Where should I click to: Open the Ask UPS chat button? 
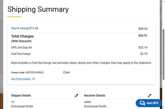coord(149,103)
